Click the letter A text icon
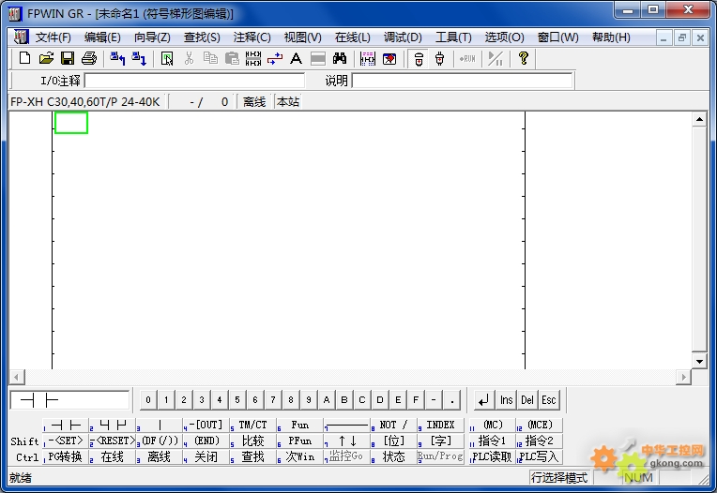 (297, 58)
